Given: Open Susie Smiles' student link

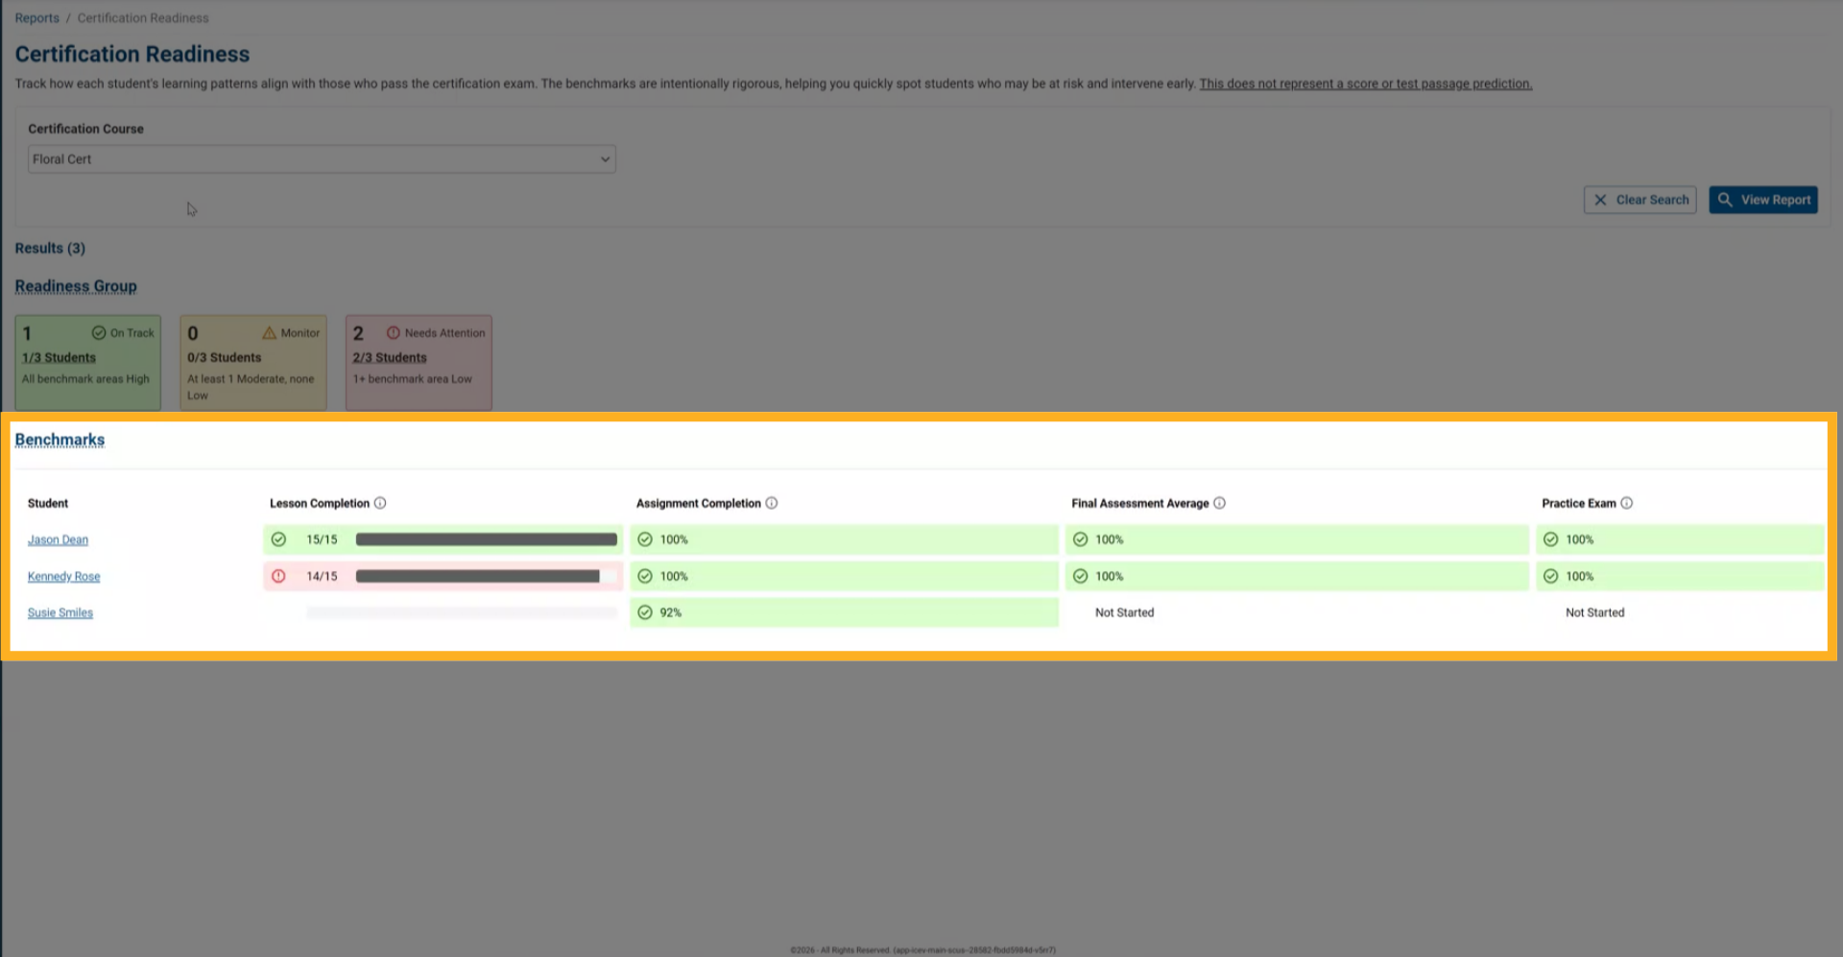Looking at the screenshot, I should tap(60, 612).
